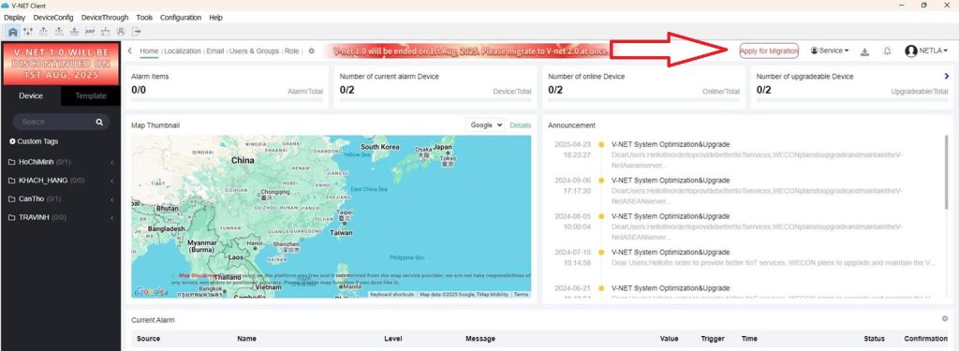
Task: Click the CanTho row expand chevron
Action: pyautogui.click(x=112, y=199)
